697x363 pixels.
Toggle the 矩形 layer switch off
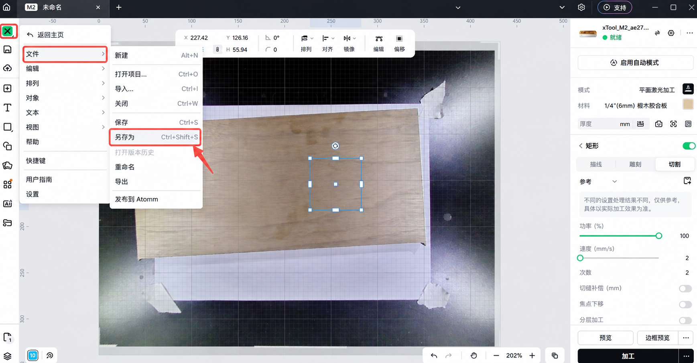[689, 146]
